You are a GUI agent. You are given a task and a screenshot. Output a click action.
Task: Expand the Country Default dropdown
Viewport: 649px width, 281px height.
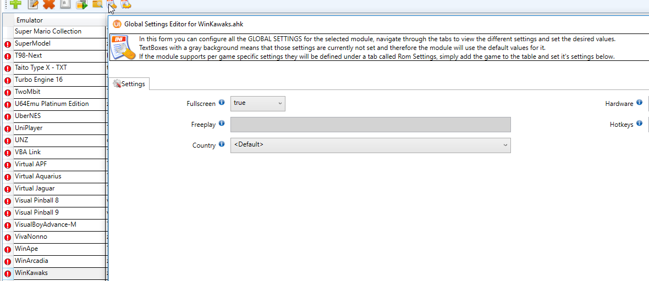[x=370, y=145]
